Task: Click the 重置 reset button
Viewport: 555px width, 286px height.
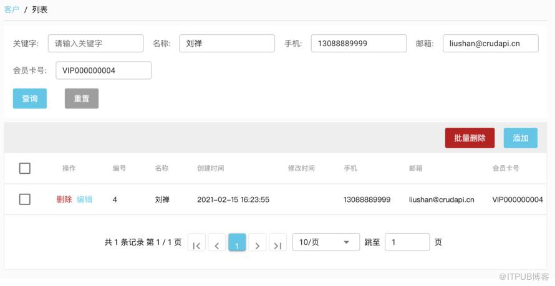Action: pyautogui.click(x=82, y=98)
